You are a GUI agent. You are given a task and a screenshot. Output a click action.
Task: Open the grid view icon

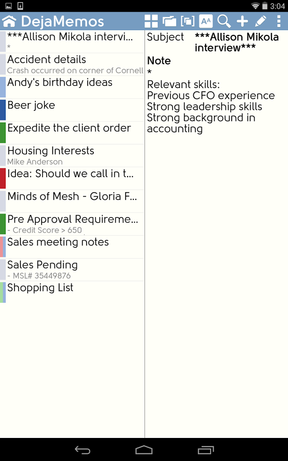click(151, 21)
